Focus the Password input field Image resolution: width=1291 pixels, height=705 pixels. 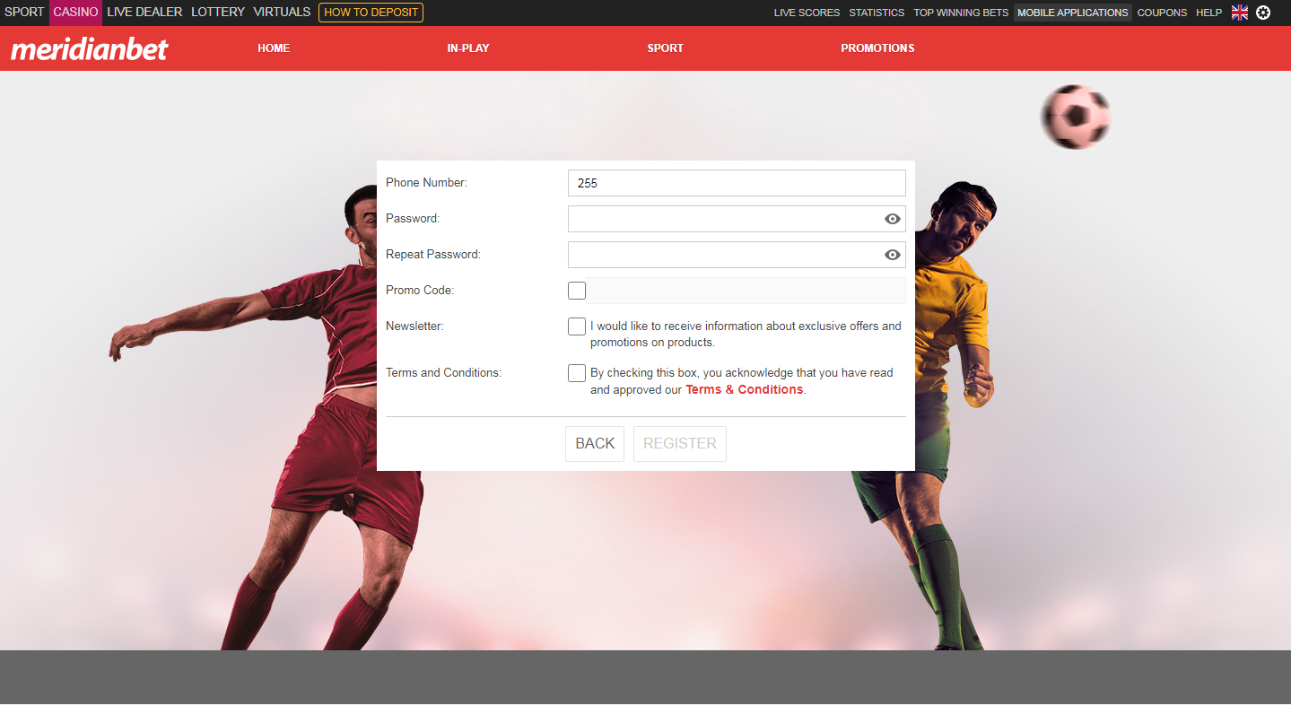[x=737, y=219]
